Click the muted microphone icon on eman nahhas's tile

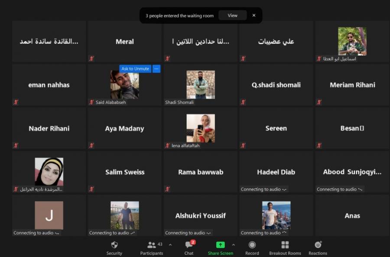coord(16,102)
